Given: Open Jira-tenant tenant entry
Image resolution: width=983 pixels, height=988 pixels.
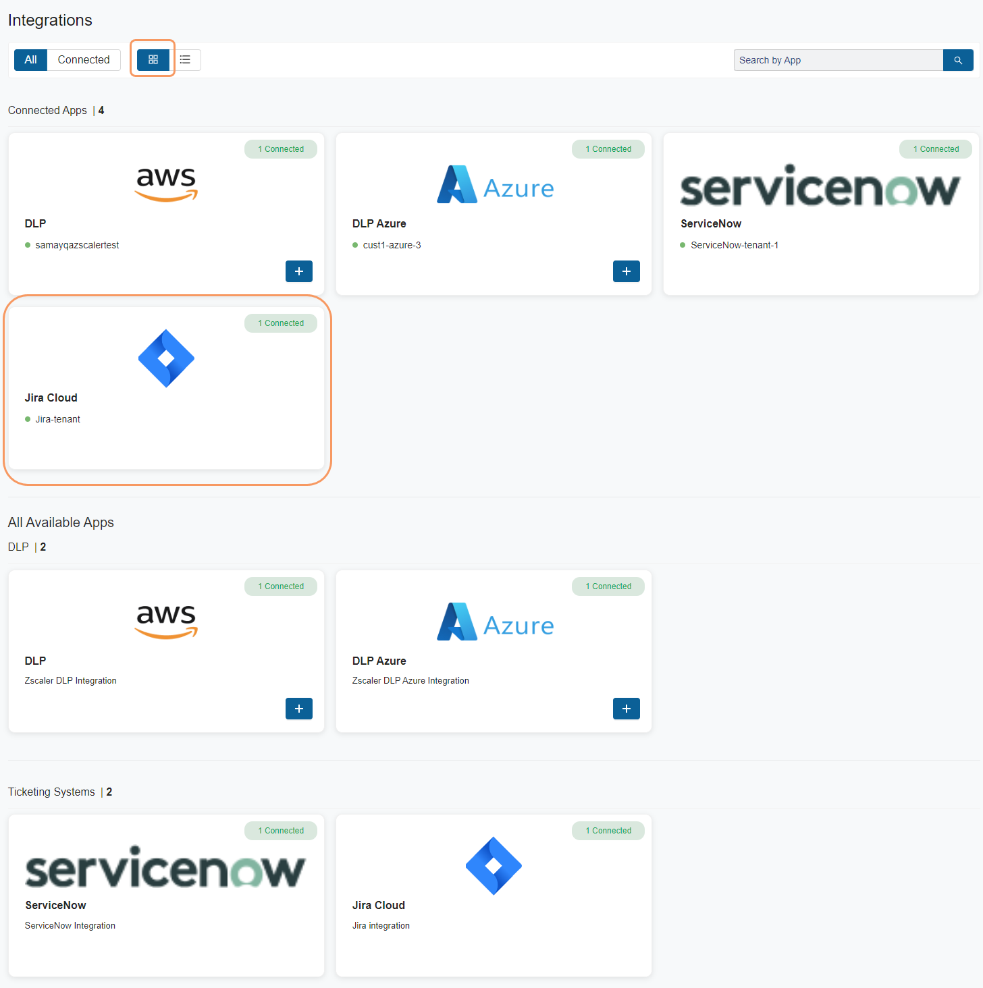Looking at the screenshot, I should [57, 419].
